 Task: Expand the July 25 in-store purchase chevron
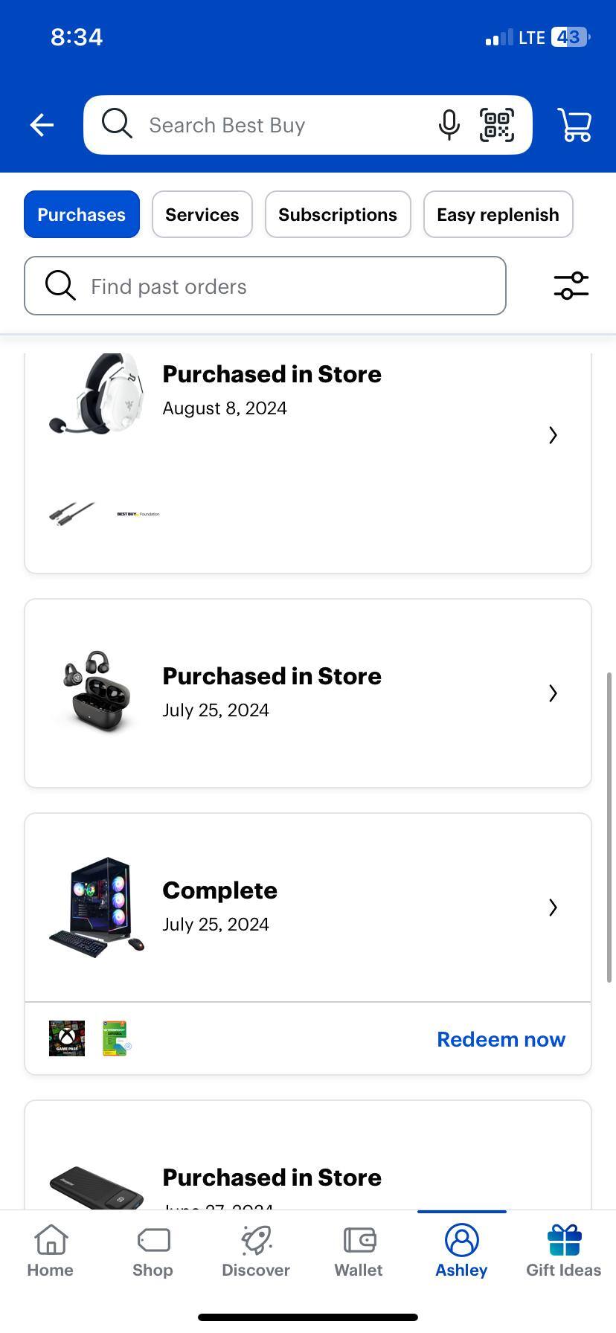click(553, 693)
